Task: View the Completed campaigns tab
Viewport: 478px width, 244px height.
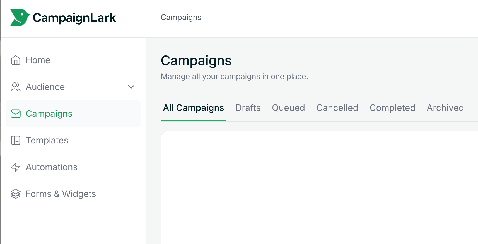Action: pyautogui.click(x=392, y=108)
